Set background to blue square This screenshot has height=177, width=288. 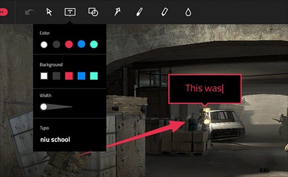tap(81, 76)
